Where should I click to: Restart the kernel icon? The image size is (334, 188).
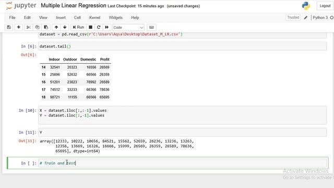(x=99, y=27)
